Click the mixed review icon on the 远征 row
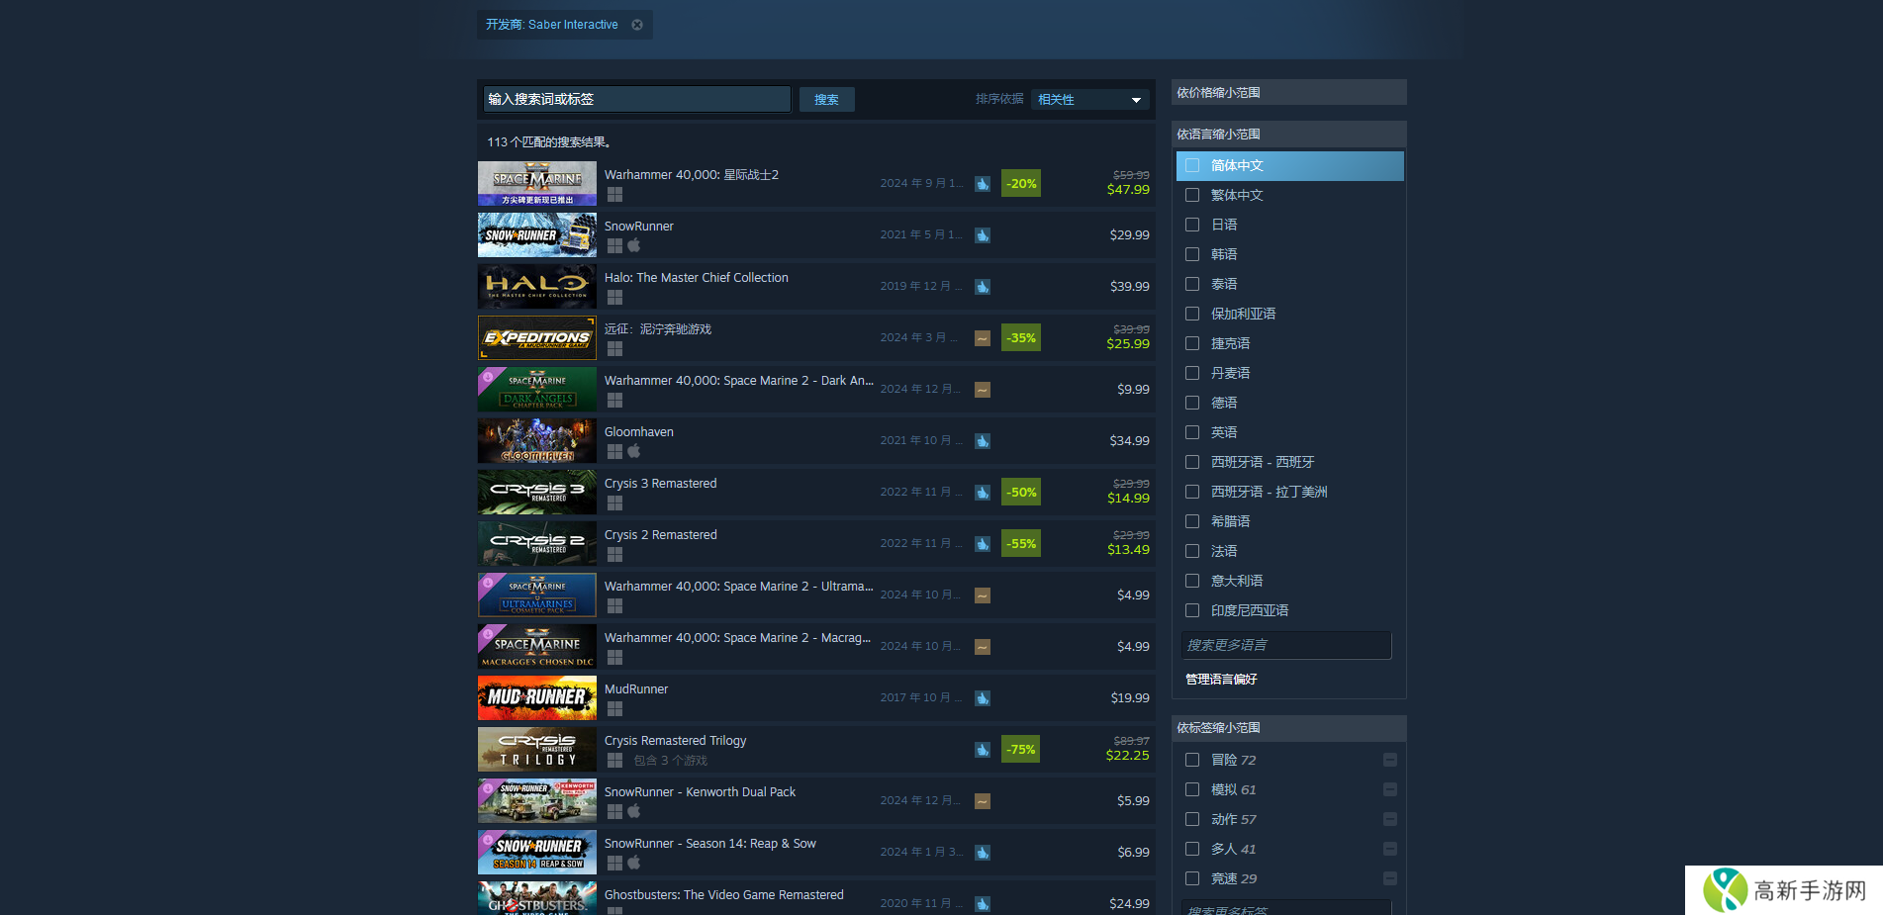 (x=983, y=338)
